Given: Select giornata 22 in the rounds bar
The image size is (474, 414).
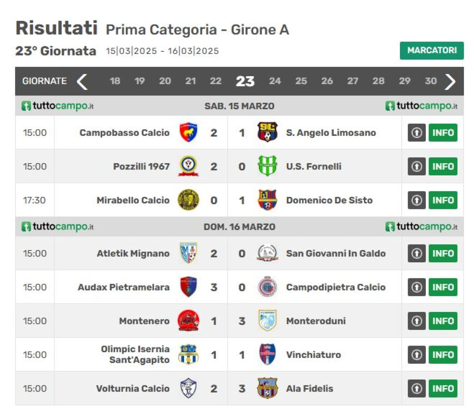Looking at the screenshot, I should click(x=216, y=81).
